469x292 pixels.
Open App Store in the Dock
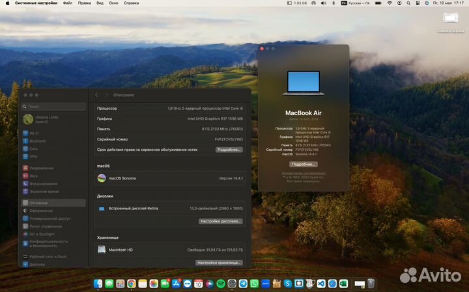pos(176,284)
